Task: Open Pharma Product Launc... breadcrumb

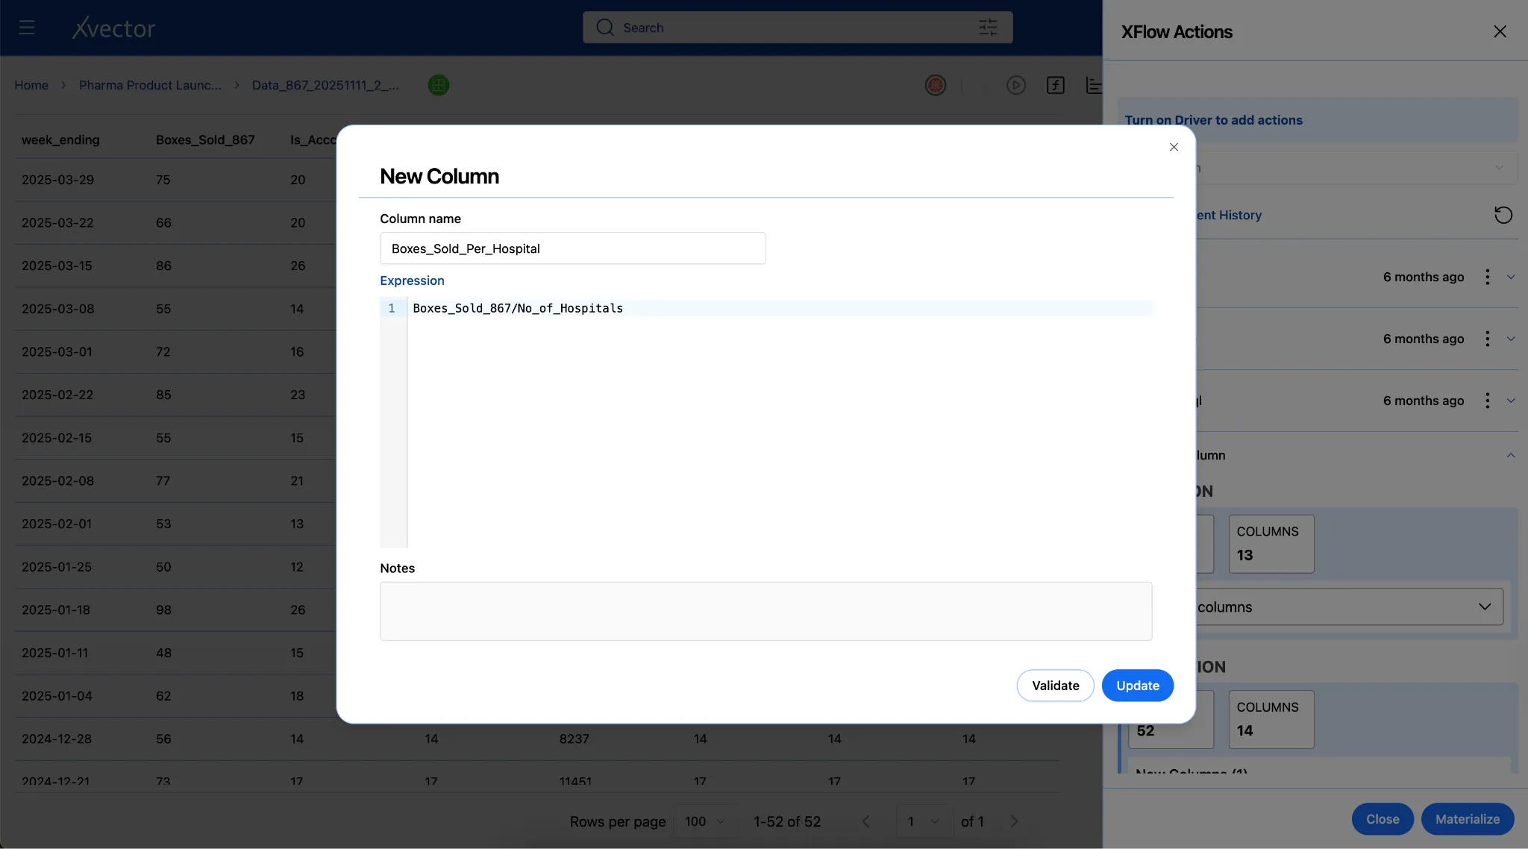Action: click(150, 85)
